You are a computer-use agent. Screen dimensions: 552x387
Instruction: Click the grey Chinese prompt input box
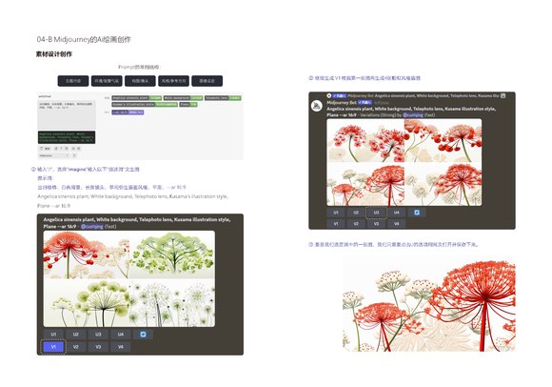(67, 114)
